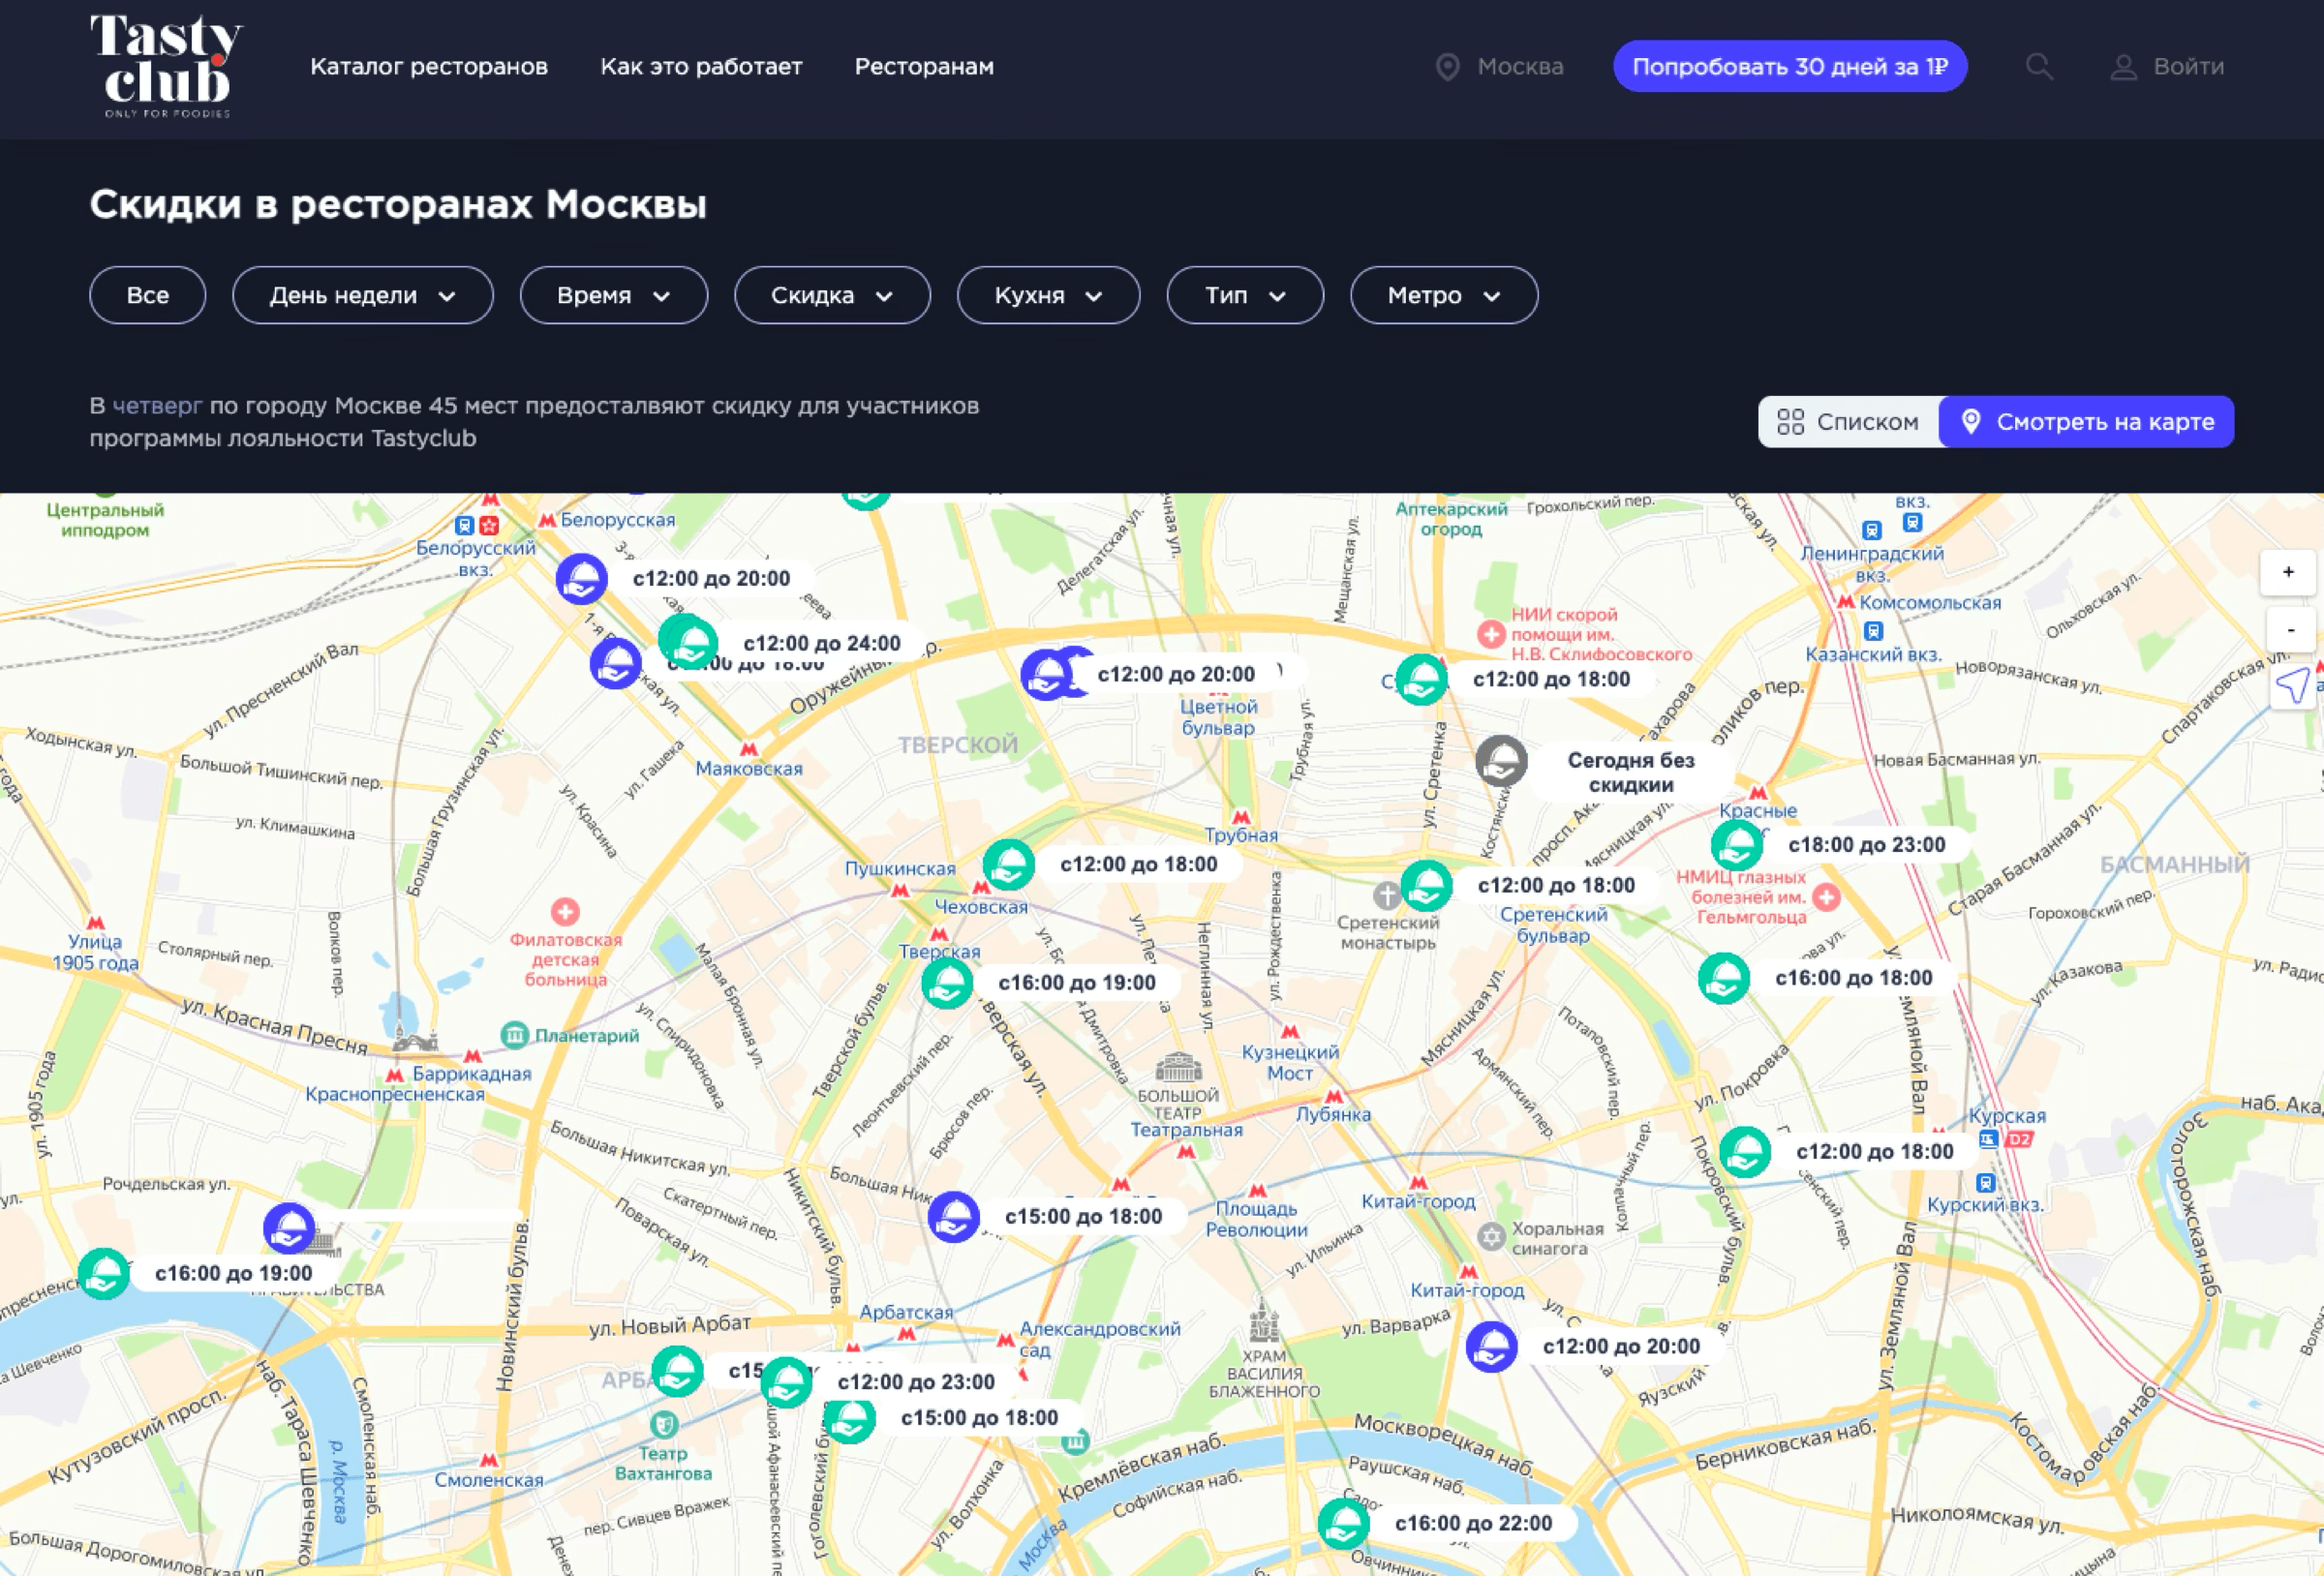Click the 'с12:00 до 24:00' time label
The image size is (2324, 1576).
coord(821,644)
